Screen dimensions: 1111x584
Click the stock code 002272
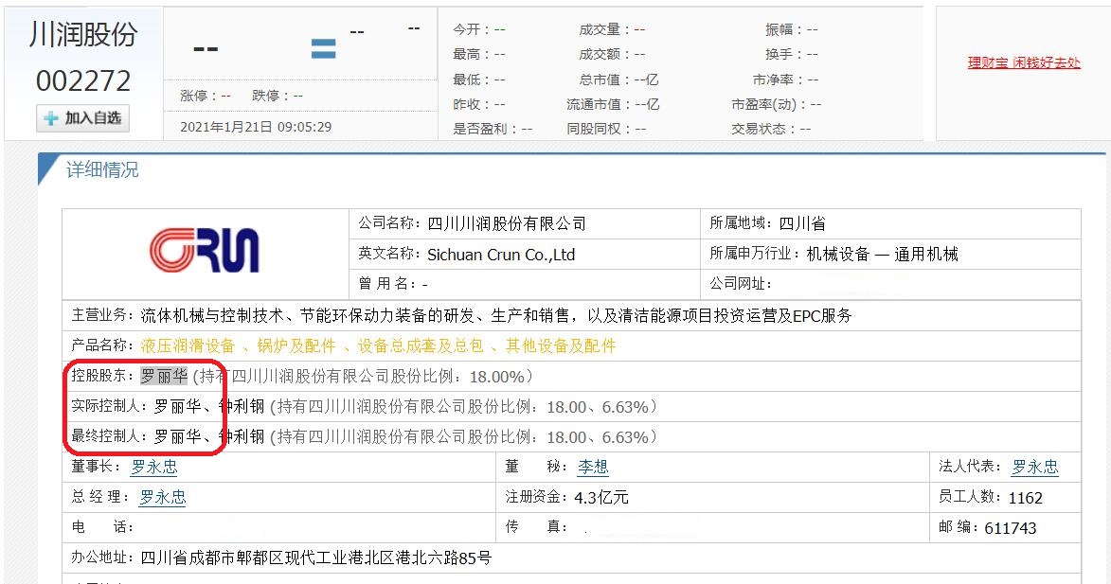tap(83, 81)
